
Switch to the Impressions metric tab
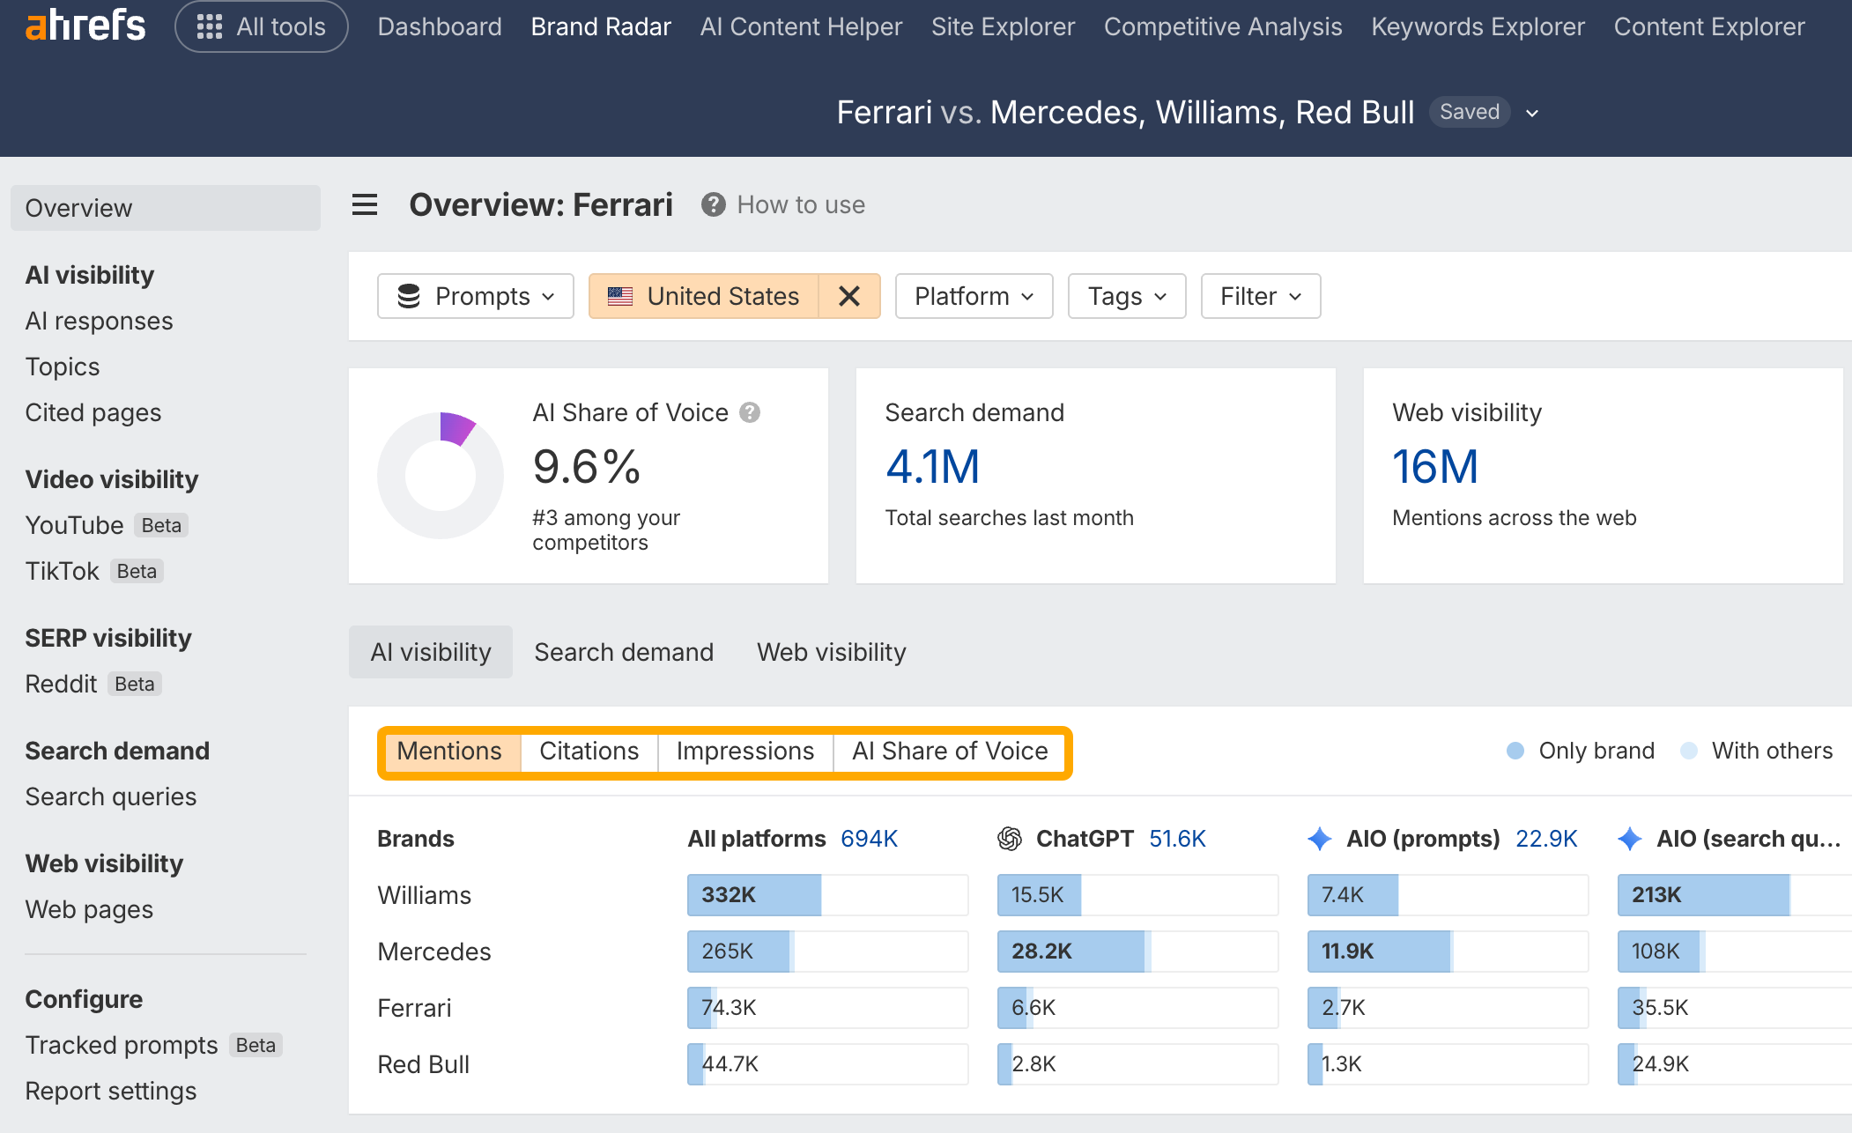pyautogui.click(x=745, y=752)
